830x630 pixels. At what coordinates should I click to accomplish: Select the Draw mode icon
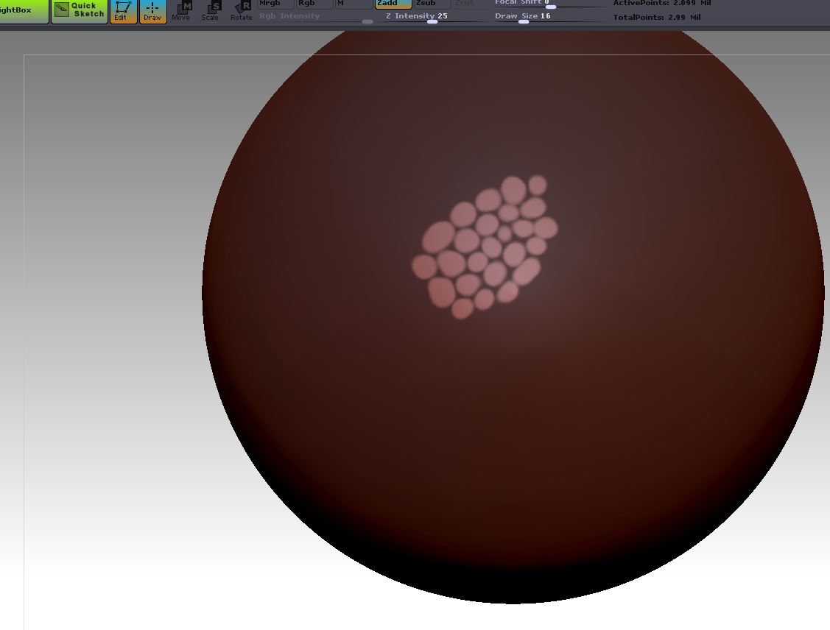(x=152, y=11)
